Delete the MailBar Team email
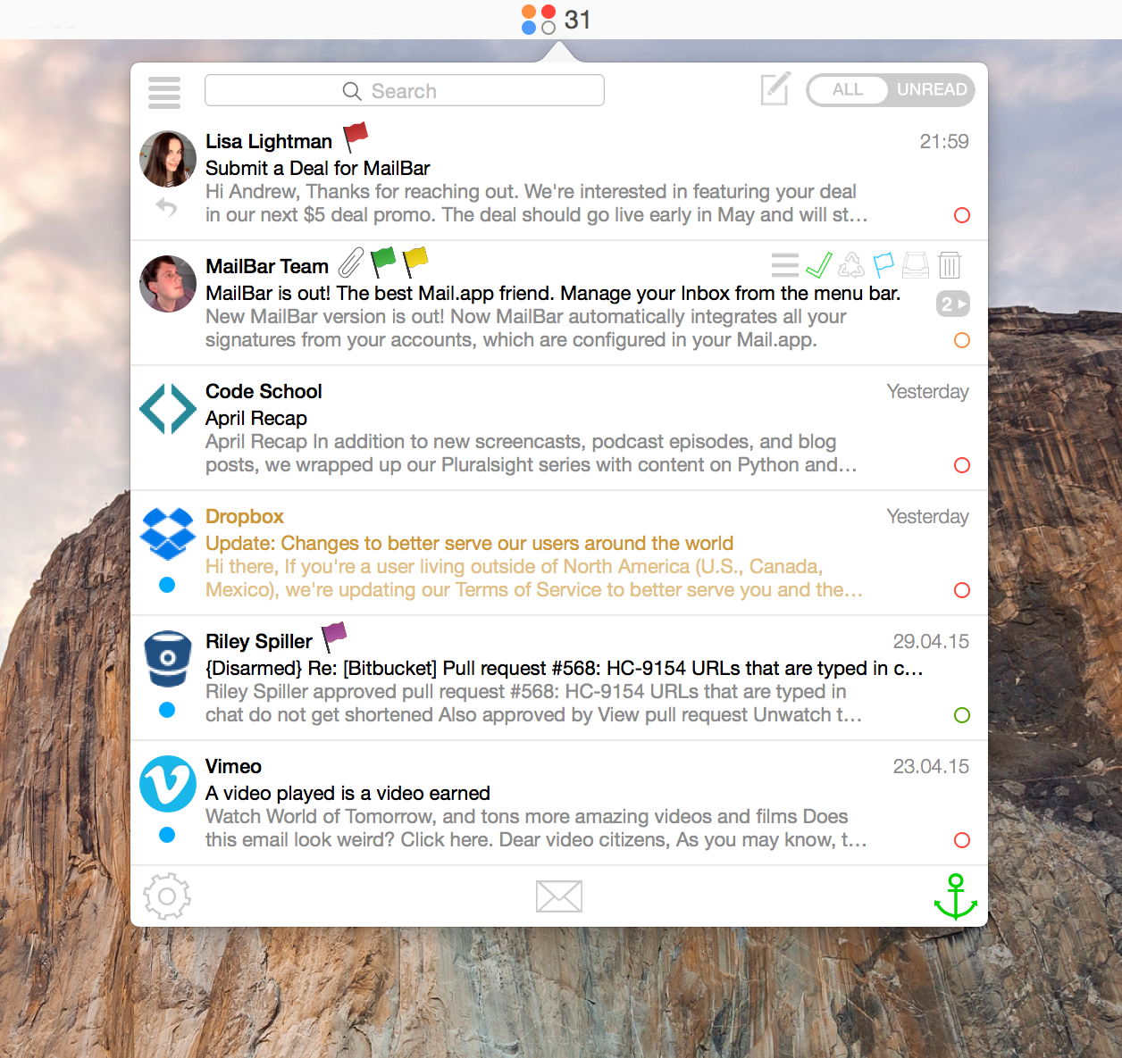Image resolution: width=1122 pixels, height=1058 pixels. (x=949, y=264)
